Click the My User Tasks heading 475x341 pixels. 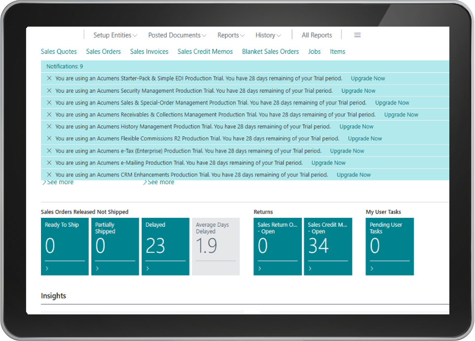[383, 212]
